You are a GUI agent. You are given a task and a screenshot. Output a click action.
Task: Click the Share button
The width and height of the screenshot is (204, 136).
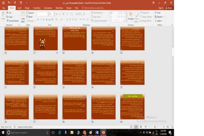pos(169,7)
